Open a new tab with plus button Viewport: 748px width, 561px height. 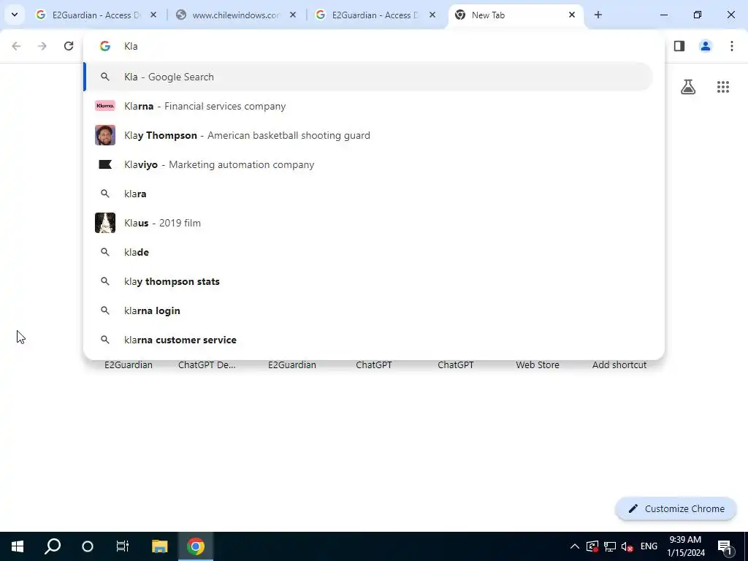tap(598, 15)
